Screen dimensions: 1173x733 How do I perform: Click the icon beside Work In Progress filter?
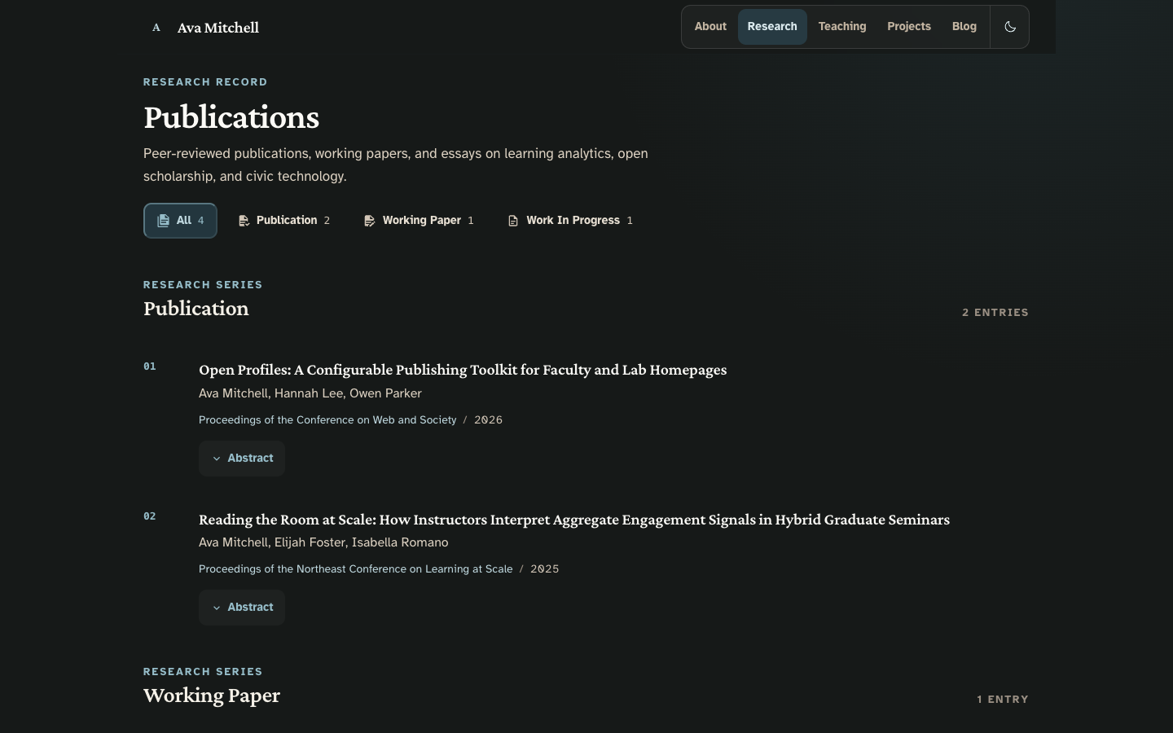(x=513, y=221)
